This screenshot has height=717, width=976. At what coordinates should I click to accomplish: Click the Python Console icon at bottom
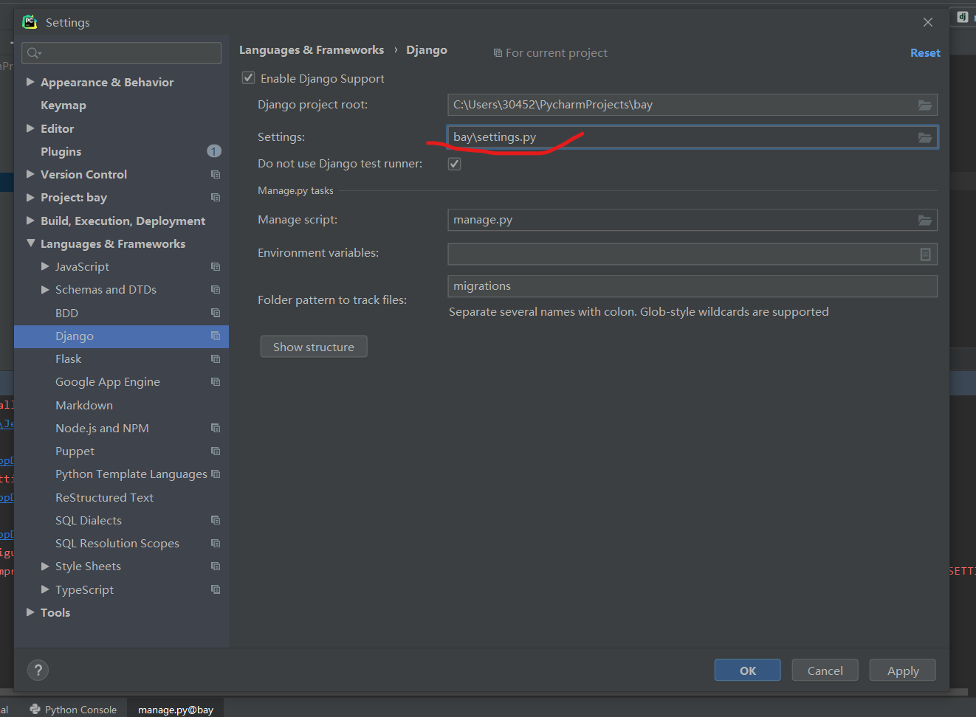point(36,709)
